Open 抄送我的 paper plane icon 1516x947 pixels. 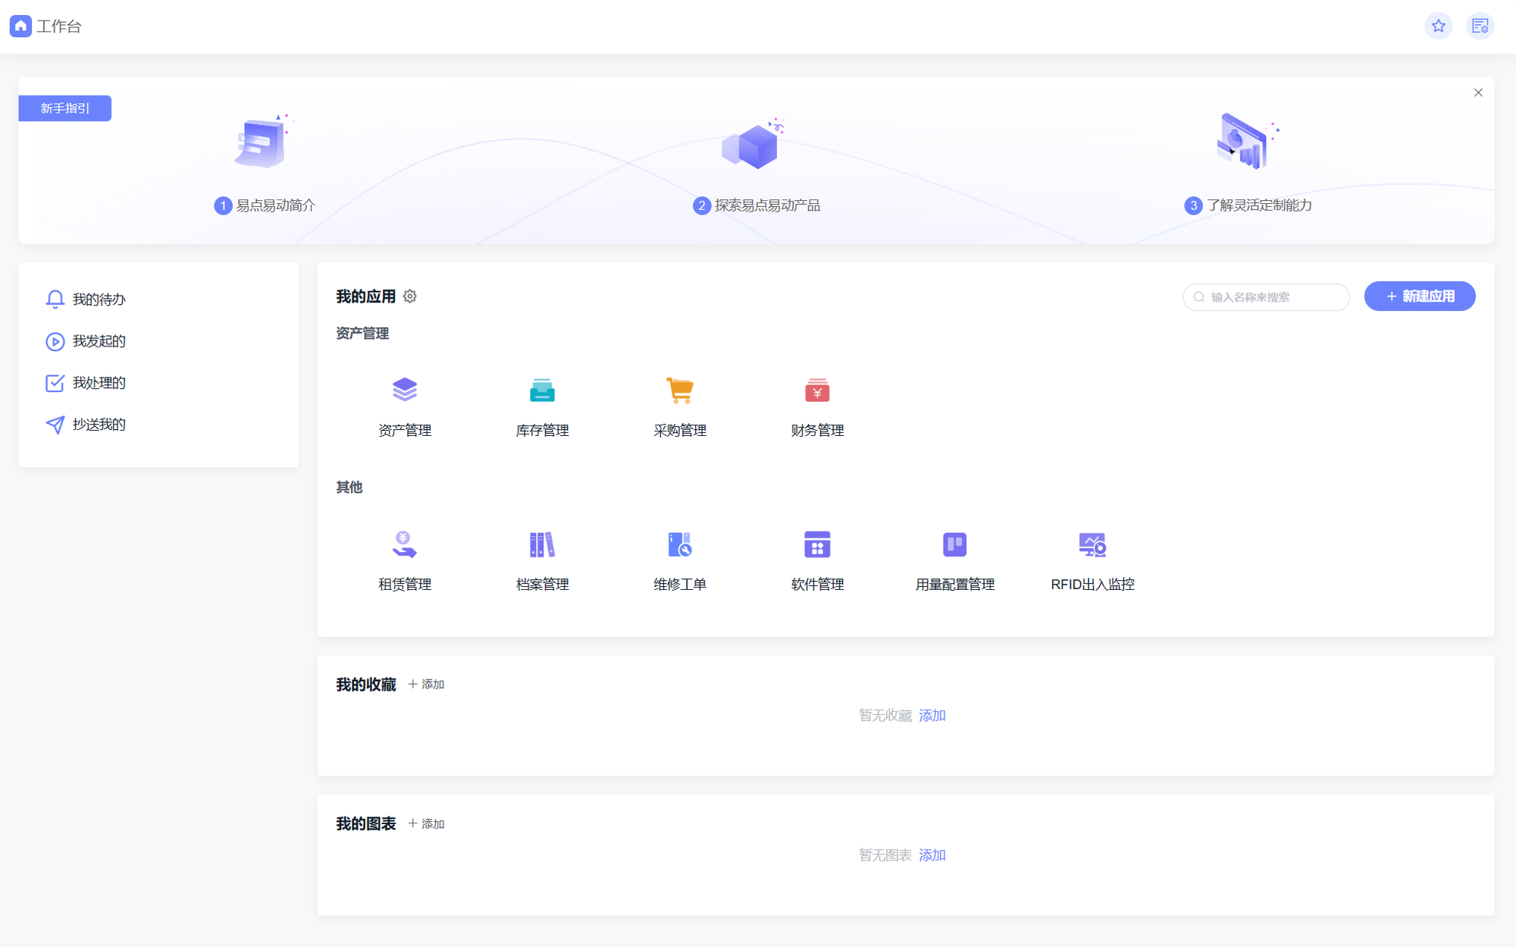pos(55,425)
